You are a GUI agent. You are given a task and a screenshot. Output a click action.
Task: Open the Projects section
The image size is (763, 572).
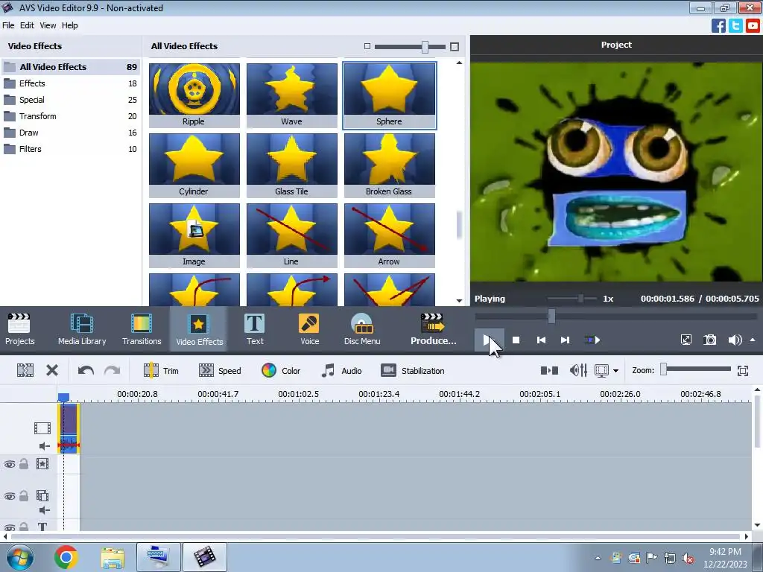[19, 328]
